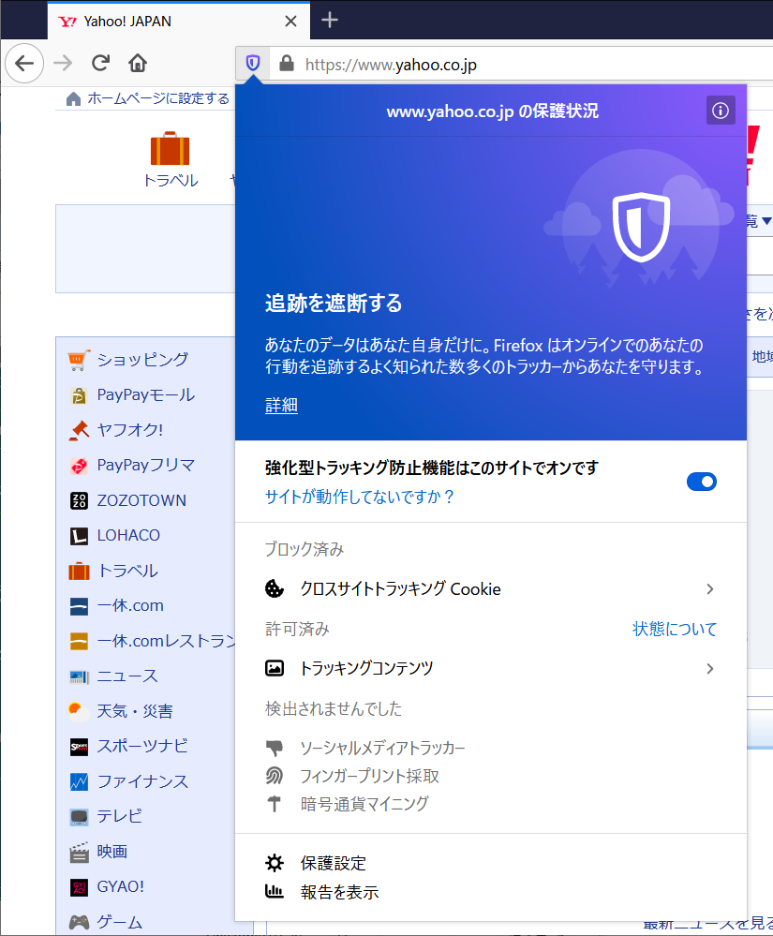Click the hammer 暗号通貨マイニング icon

tap(275, 804)
